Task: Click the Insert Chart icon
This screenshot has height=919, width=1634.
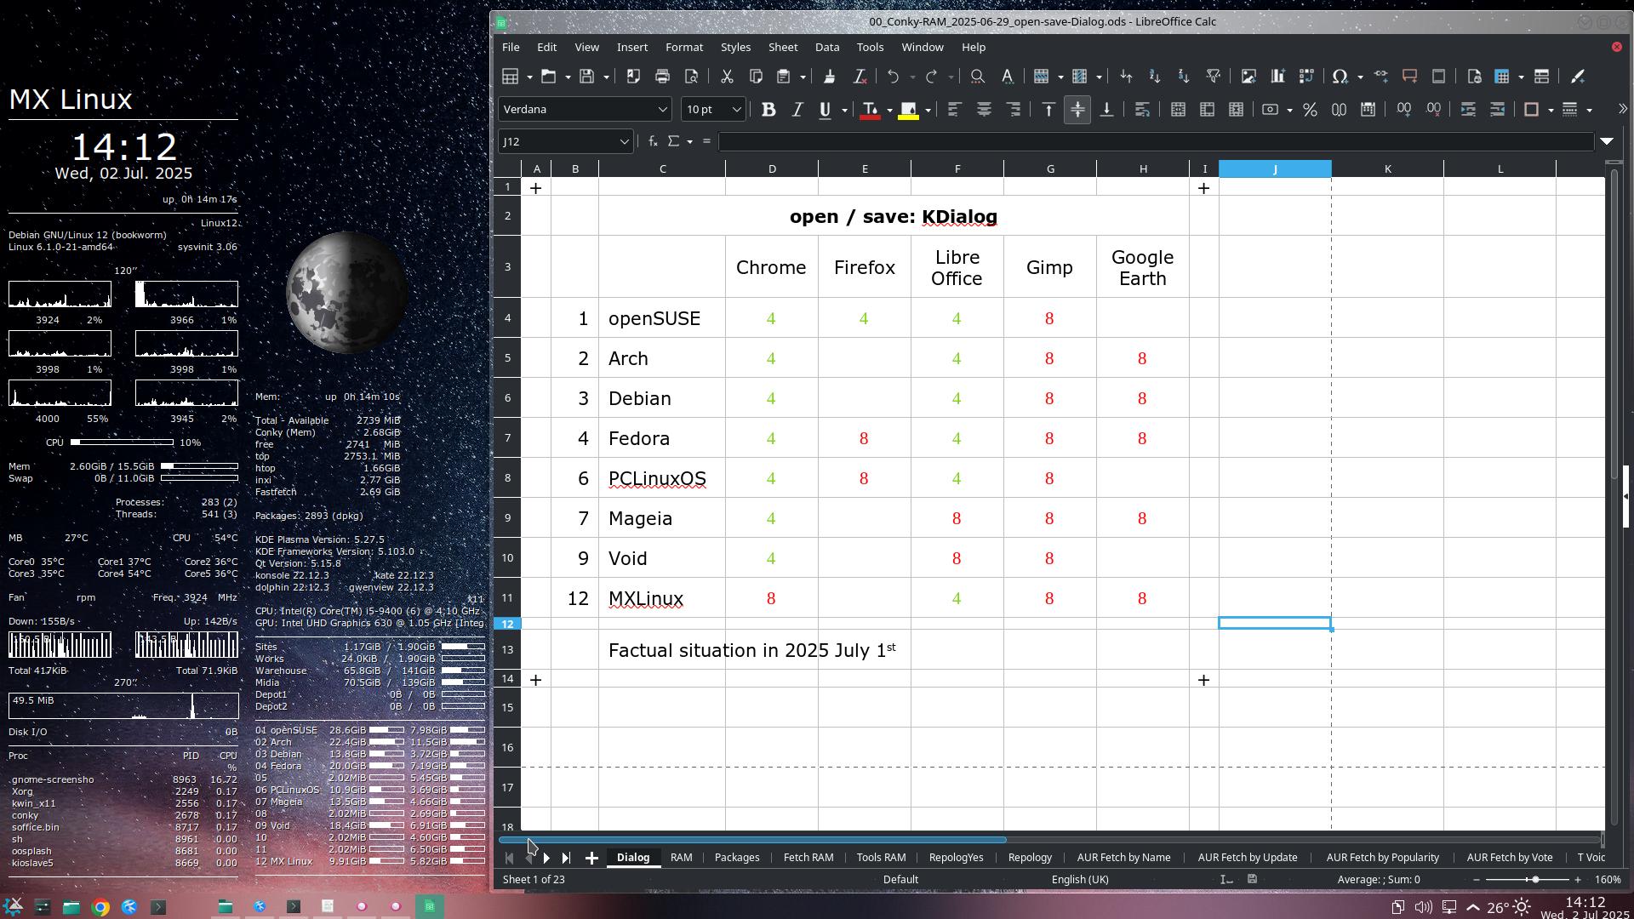Action: click(x=1277, y=77)
